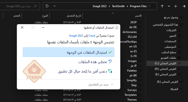188x102 pixels.
Task: Click the Network icon in sidebar
Action: pyautogui.click(x=181, y=89)
